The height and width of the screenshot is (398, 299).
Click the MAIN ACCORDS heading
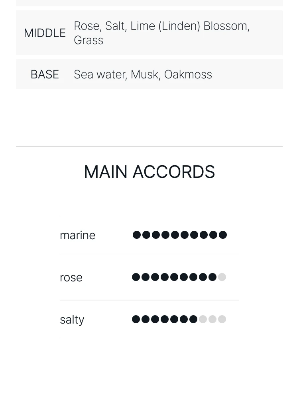click(x=149, y=172)
